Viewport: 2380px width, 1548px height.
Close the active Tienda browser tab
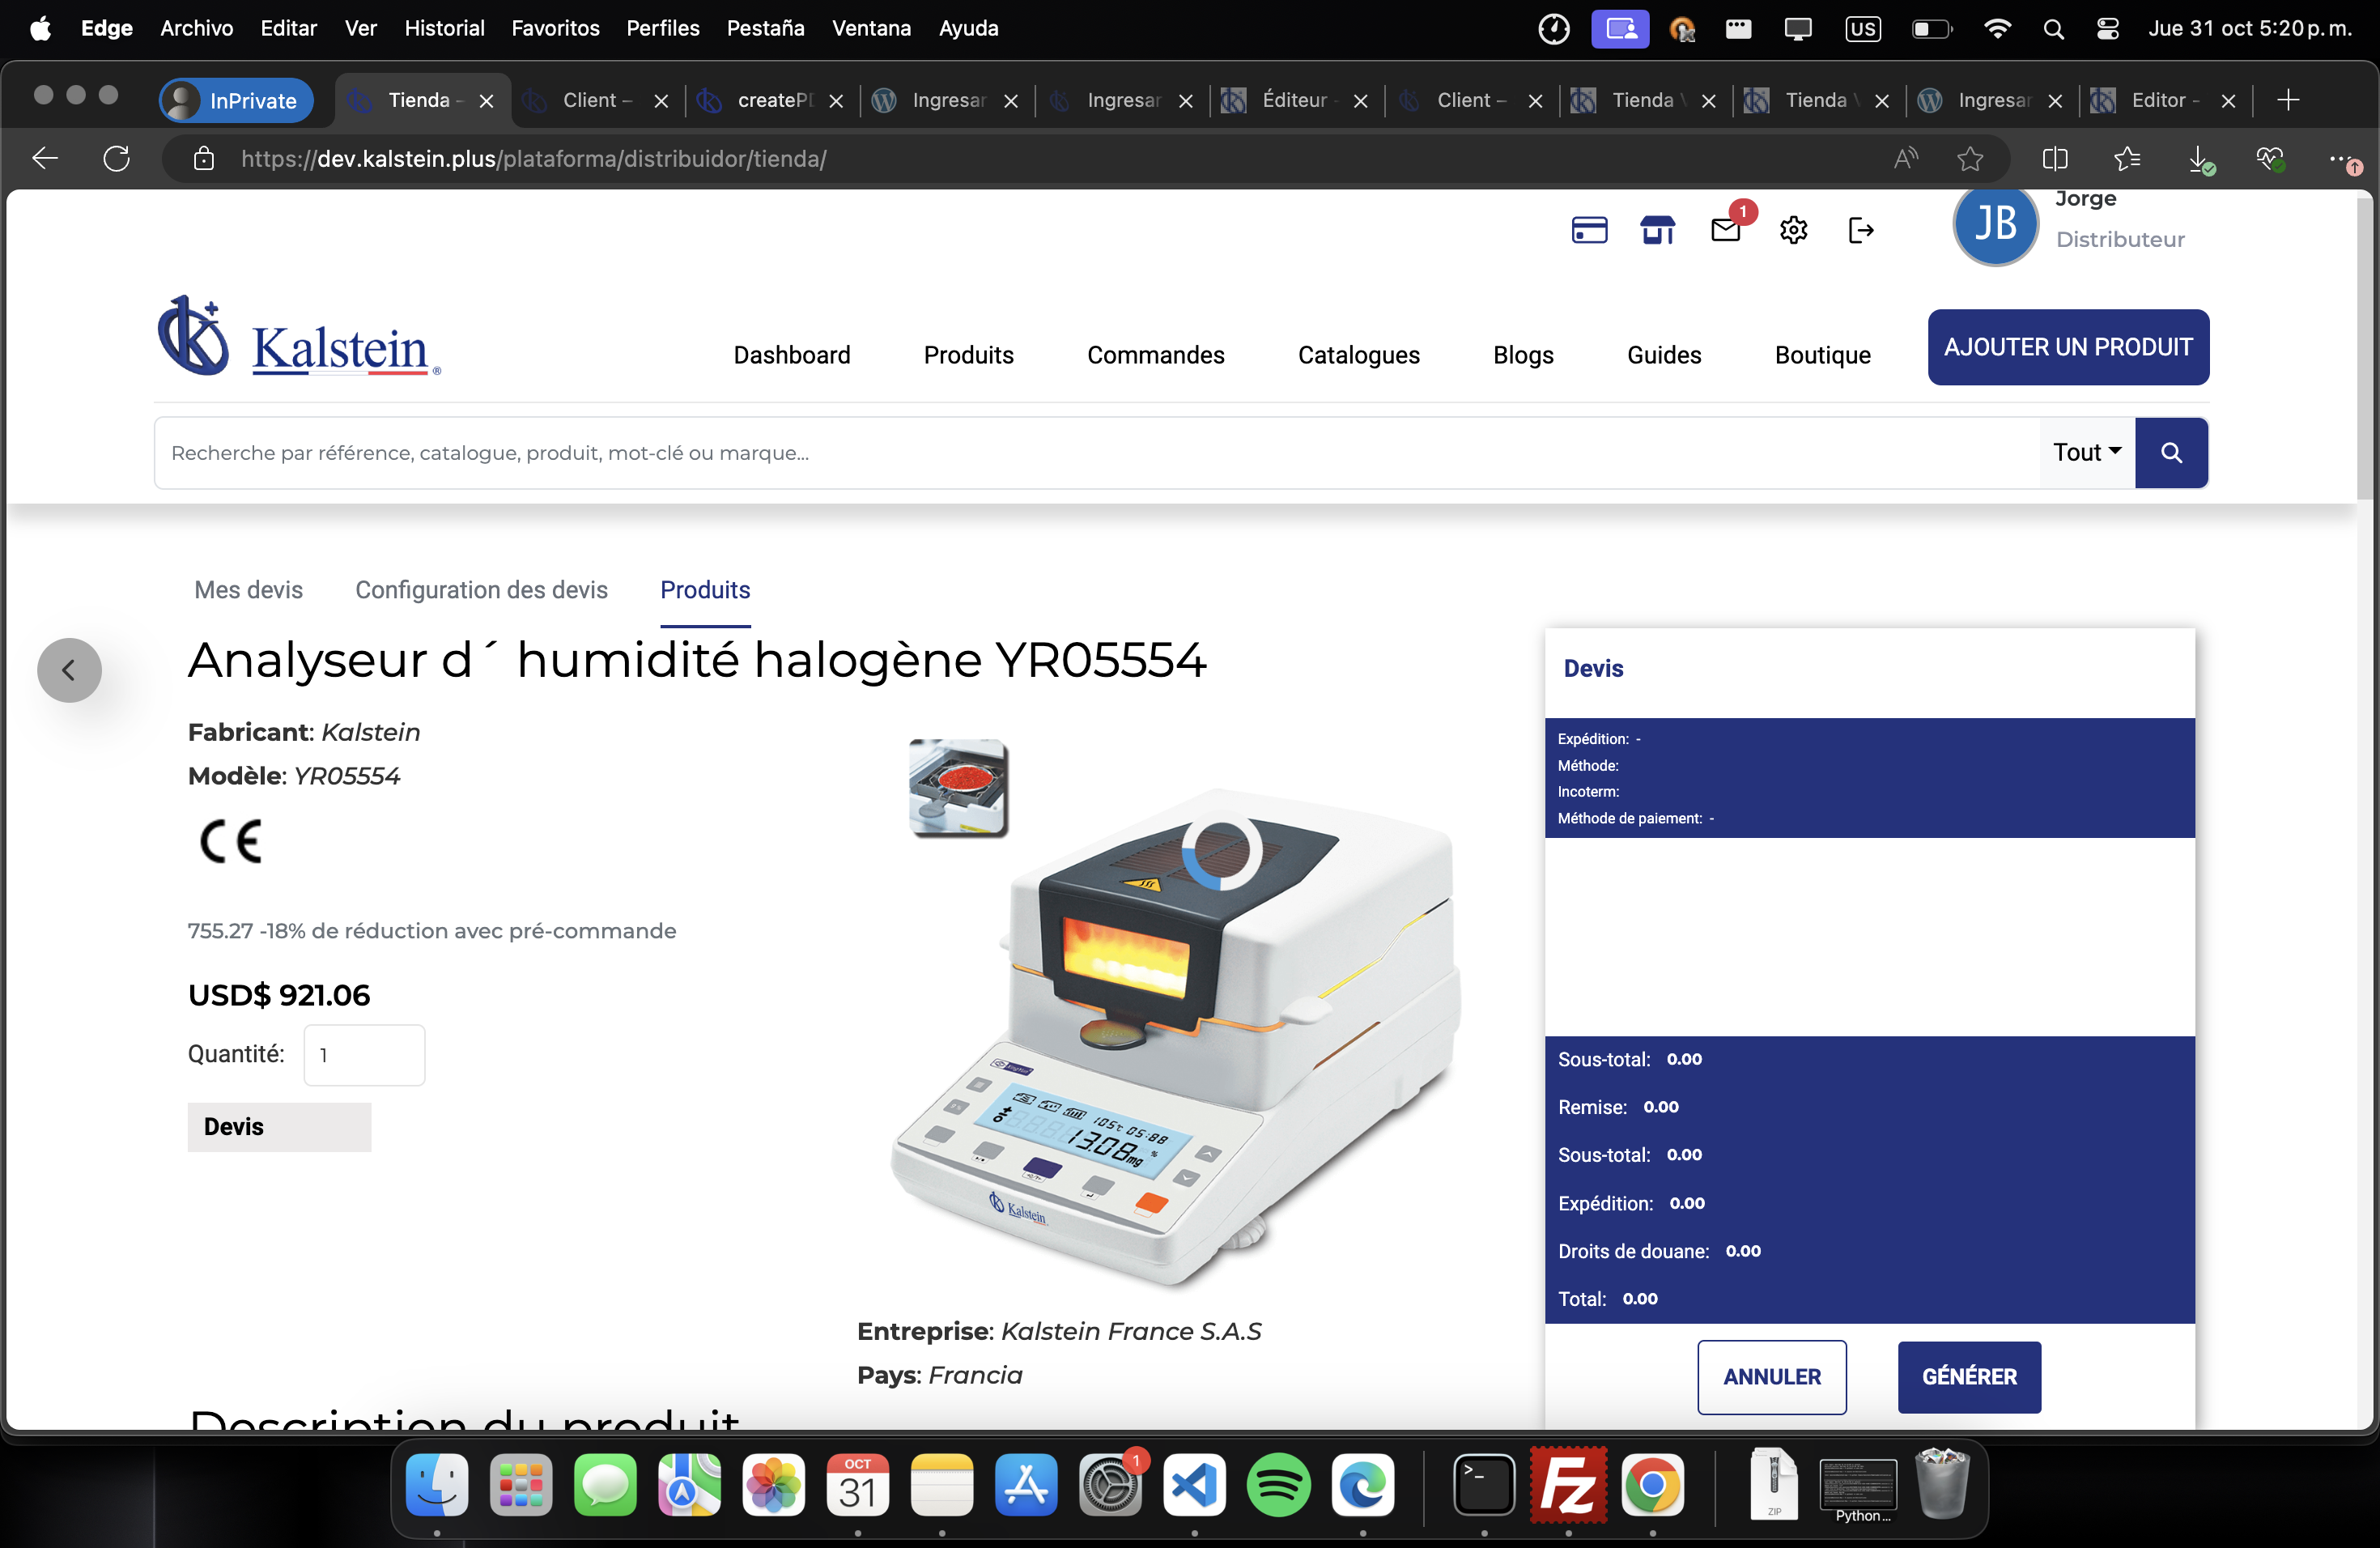(486, 101)
